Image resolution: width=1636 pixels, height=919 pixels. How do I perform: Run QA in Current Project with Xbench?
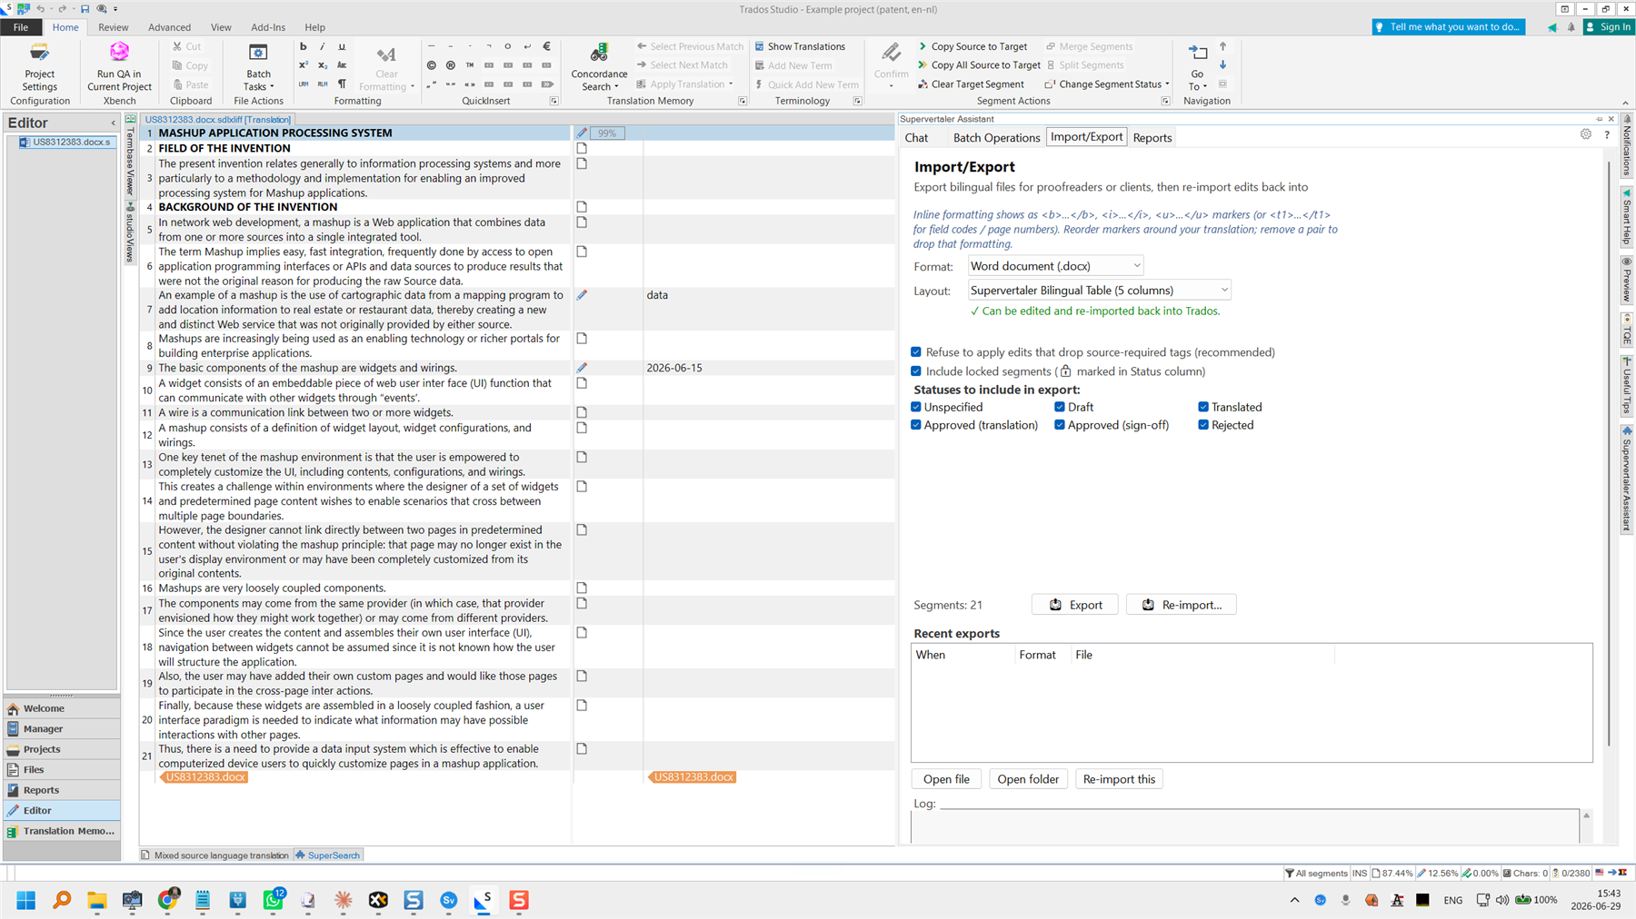pos(119,66)
